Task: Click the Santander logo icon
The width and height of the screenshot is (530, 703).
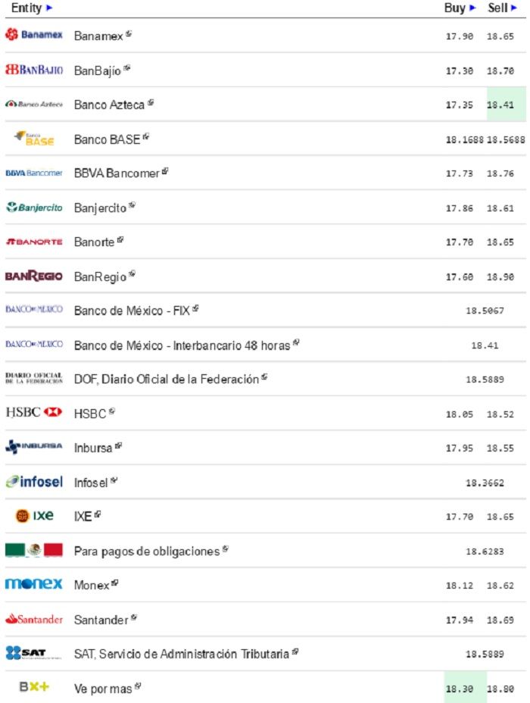Action: (x=33, y=620)
